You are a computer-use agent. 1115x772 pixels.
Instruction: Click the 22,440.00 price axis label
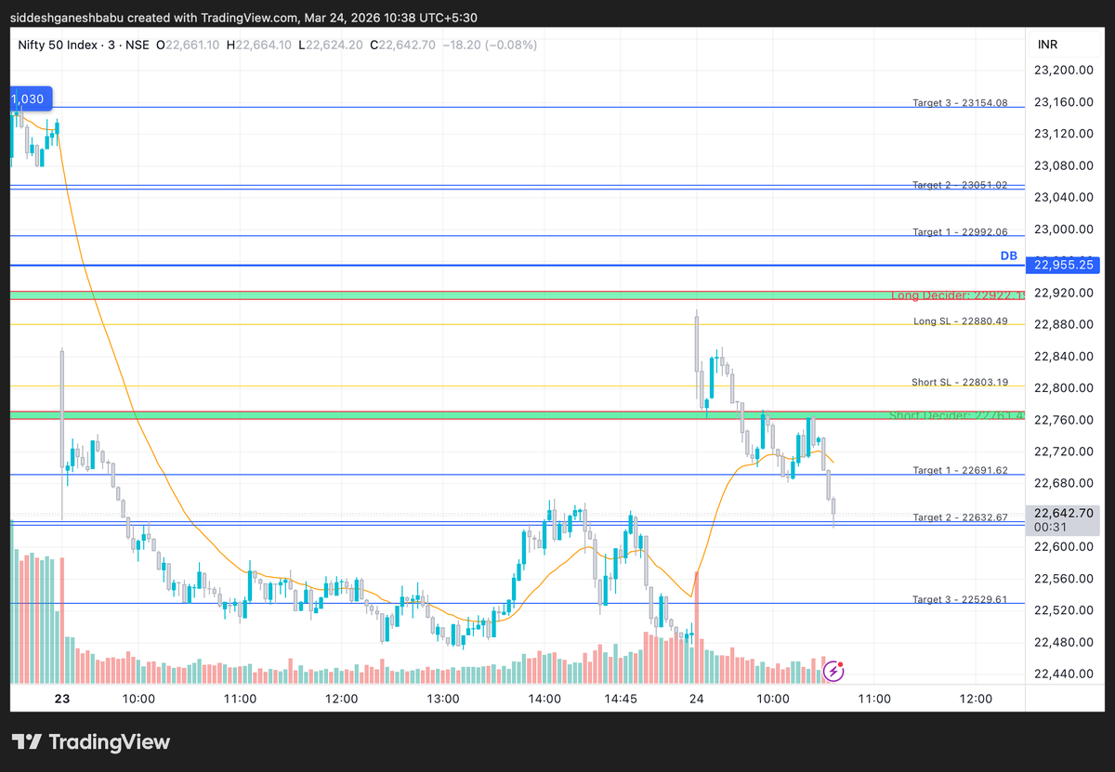point(1062,674)
